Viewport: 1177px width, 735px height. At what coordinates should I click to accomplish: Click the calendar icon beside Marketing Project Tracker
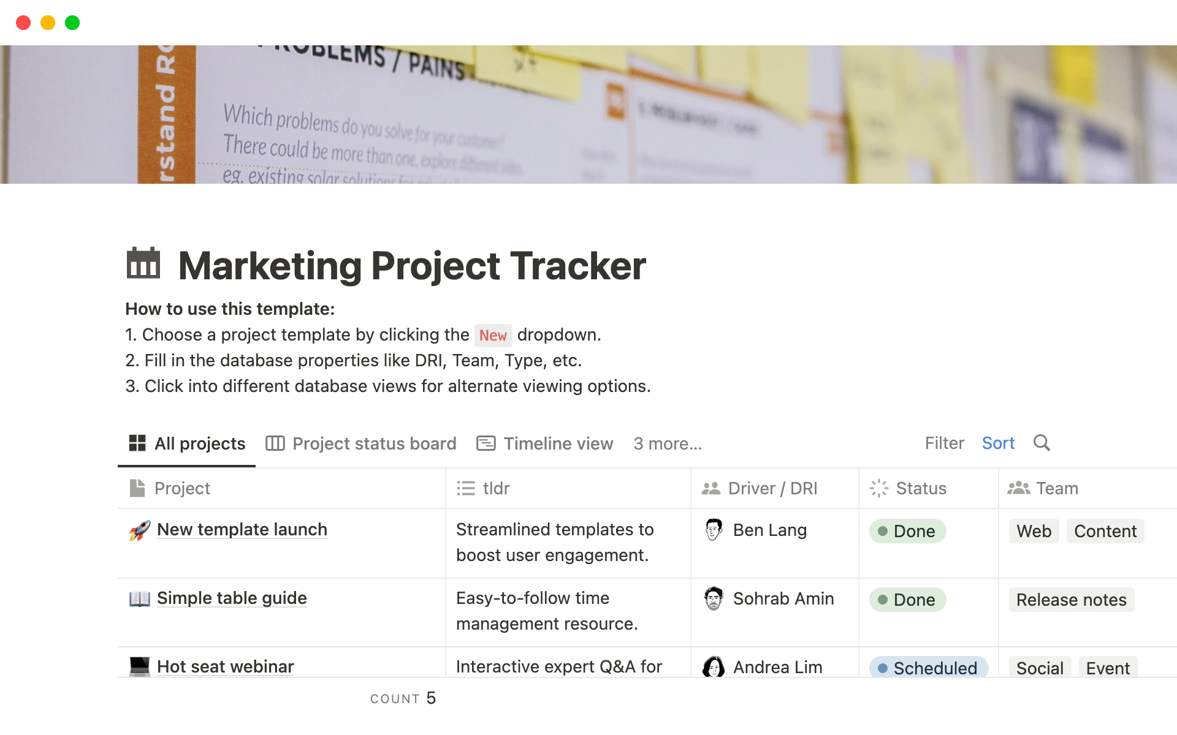143,263
